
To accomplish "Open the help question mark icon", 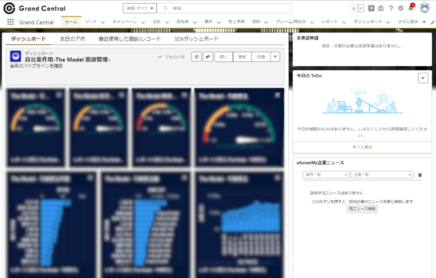I will coord(391,8).
